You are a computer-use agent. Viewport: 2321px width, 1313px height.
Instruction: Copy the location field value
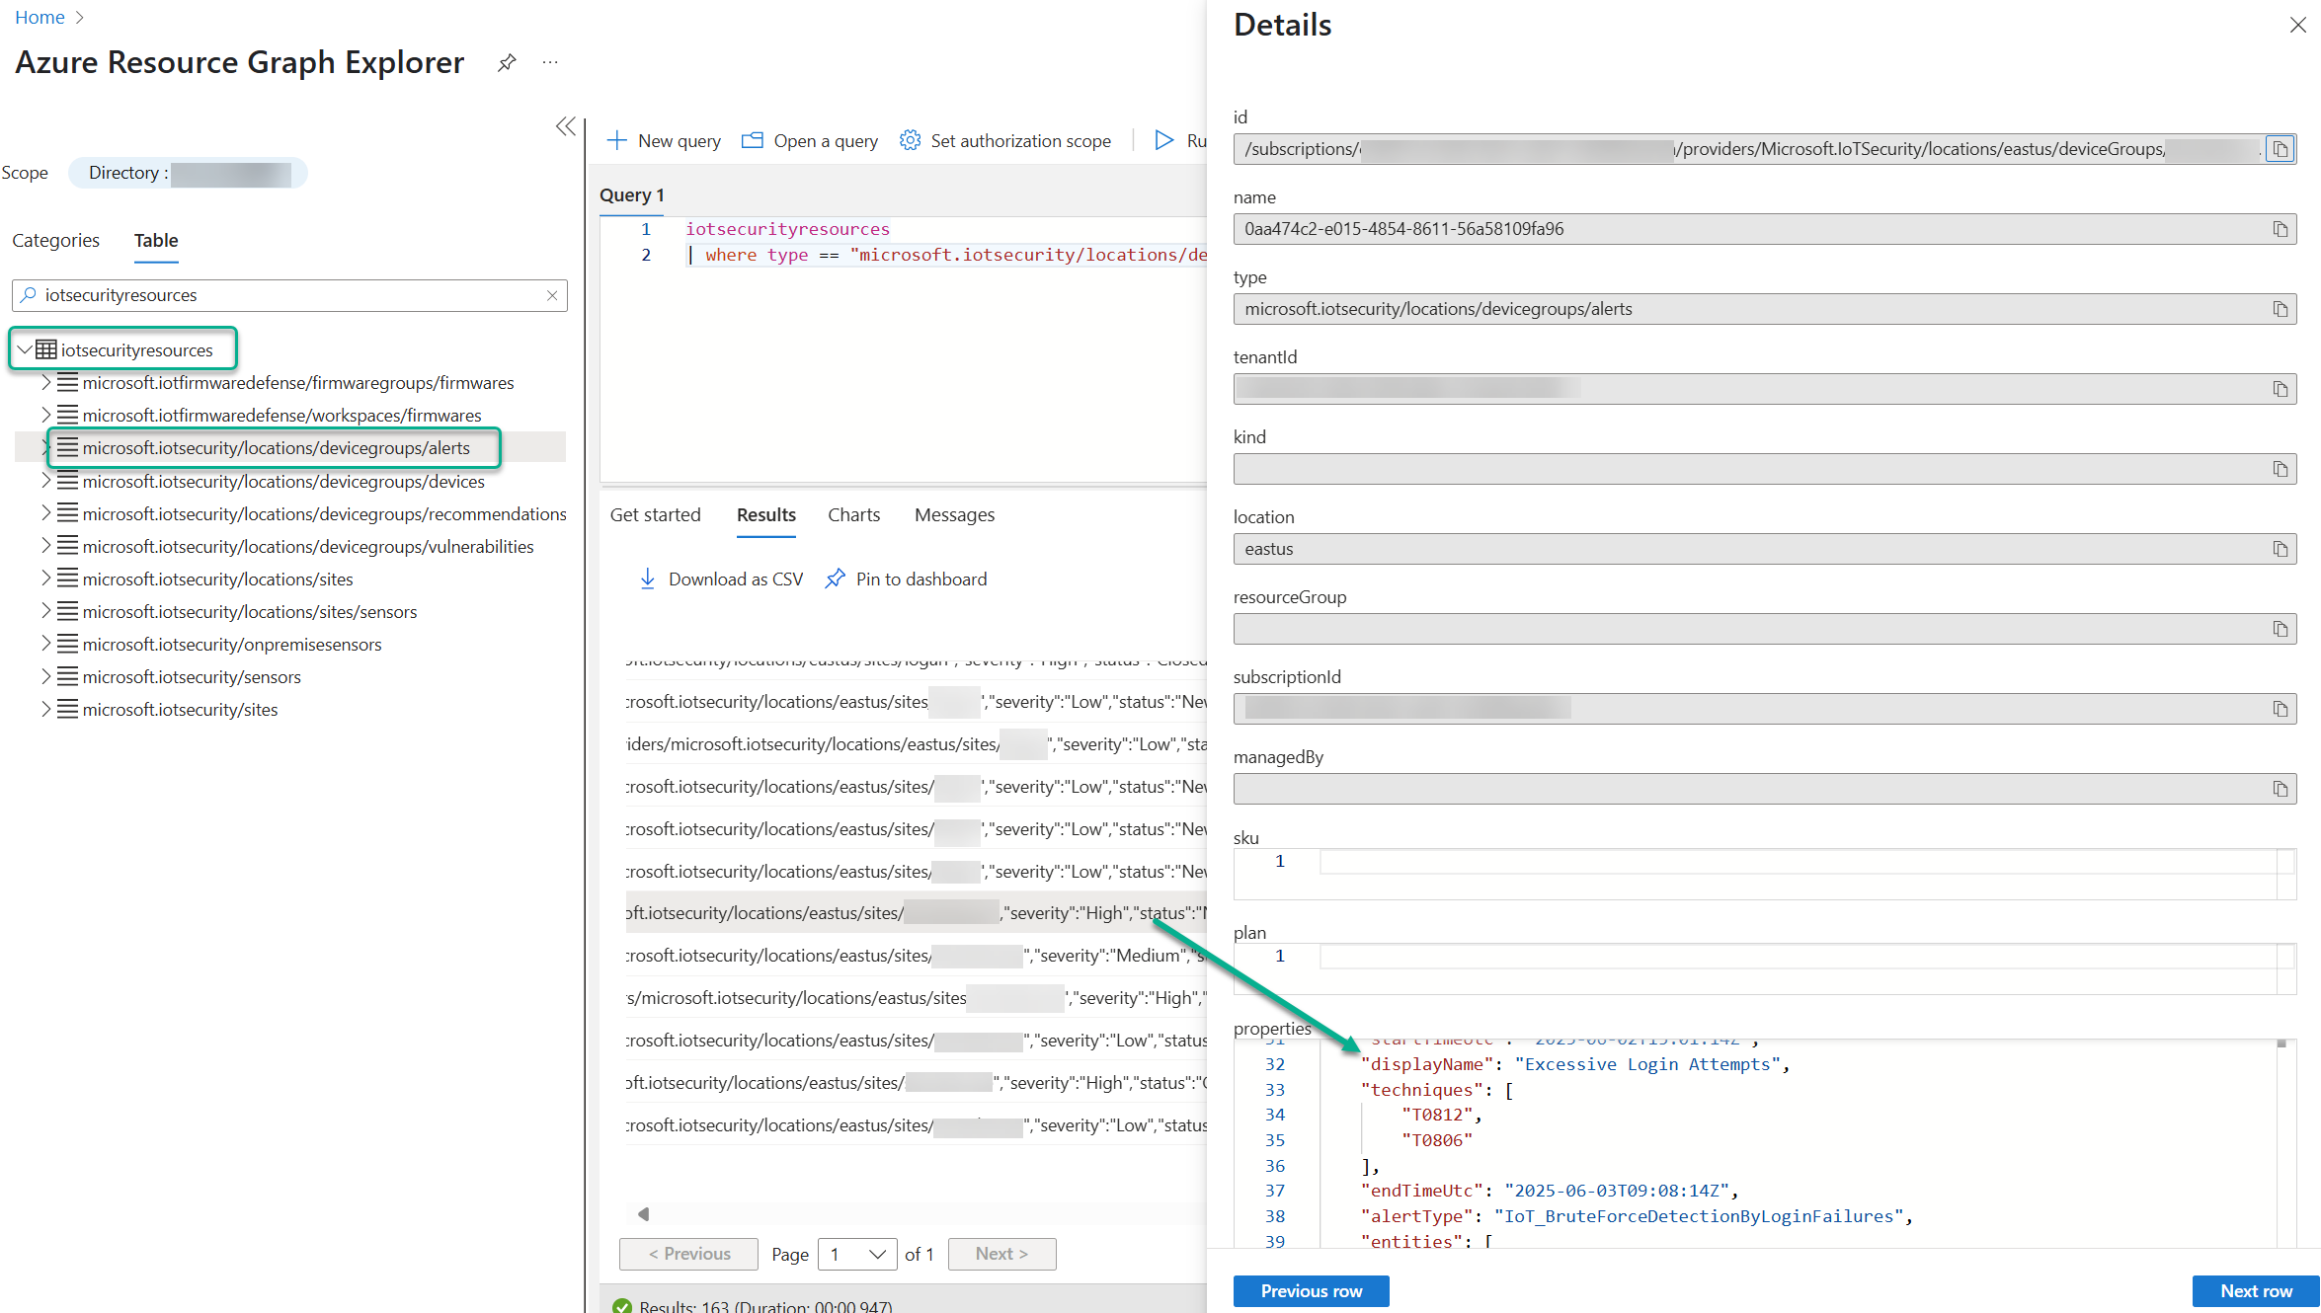pyautogui.click(x=2280, y=549)
